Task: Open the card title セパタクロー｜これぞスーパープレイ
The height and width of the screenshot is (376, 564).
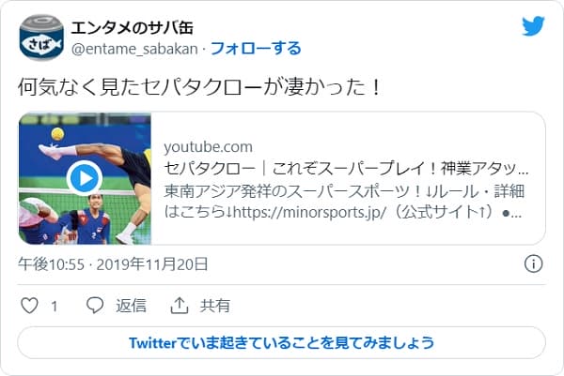Action: coord(346,170)
